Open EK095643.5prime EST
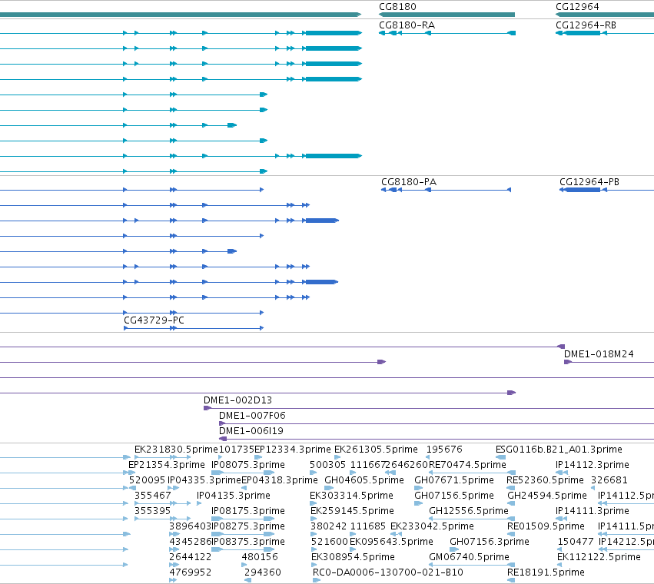Image resolution: width=654 pixels, height=584 pixels. tap(391, 542)
